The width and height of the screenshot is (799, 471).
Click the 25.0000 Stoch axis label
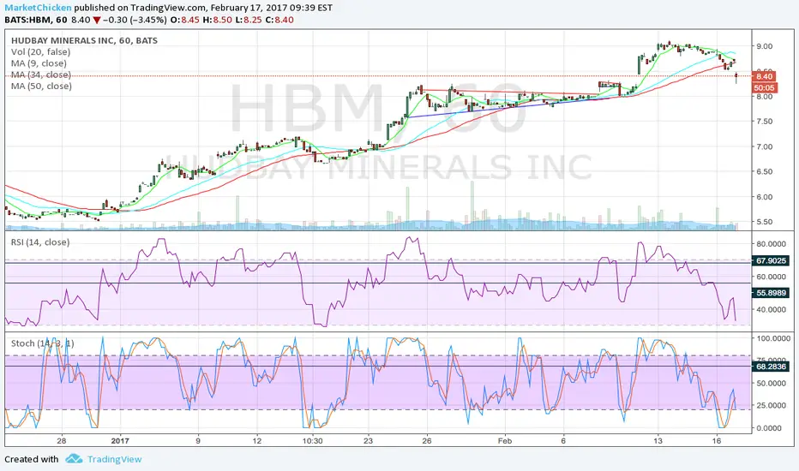(x=771, y=406)
